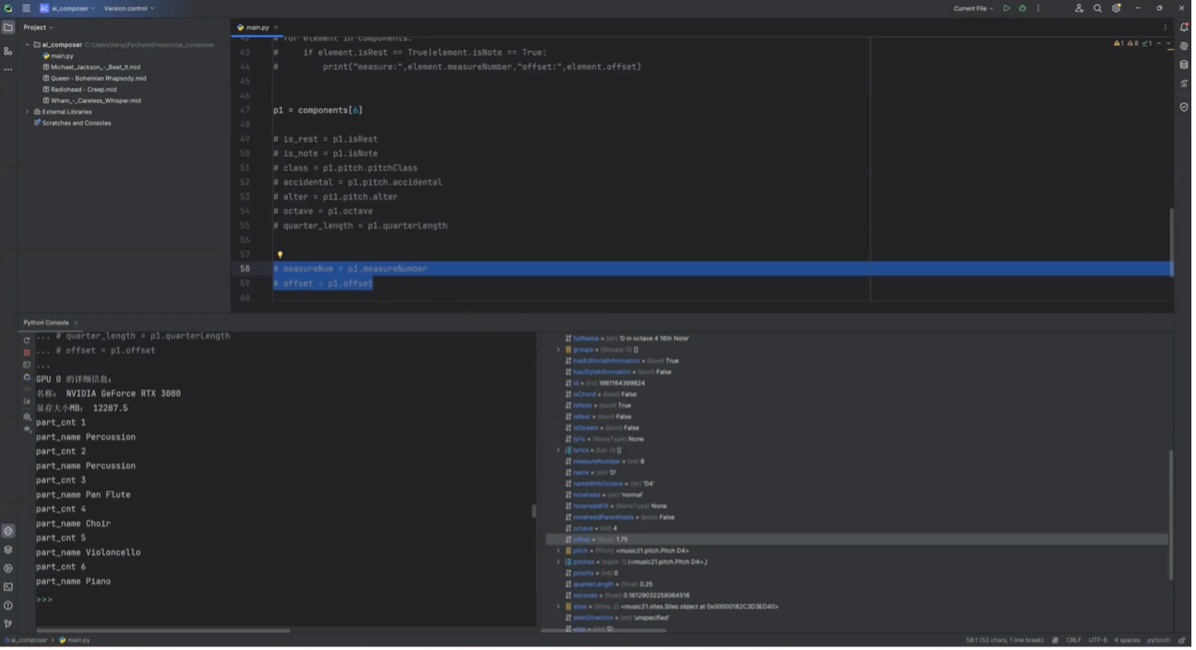Click the console horizontal scrollbar
The image size is (1196, 650).
pyautogui.click(x=163, y=632)
